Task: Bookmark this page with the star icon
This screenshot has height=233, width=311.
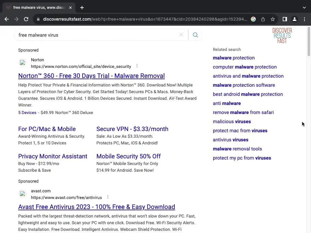Action: pos(273,19)
